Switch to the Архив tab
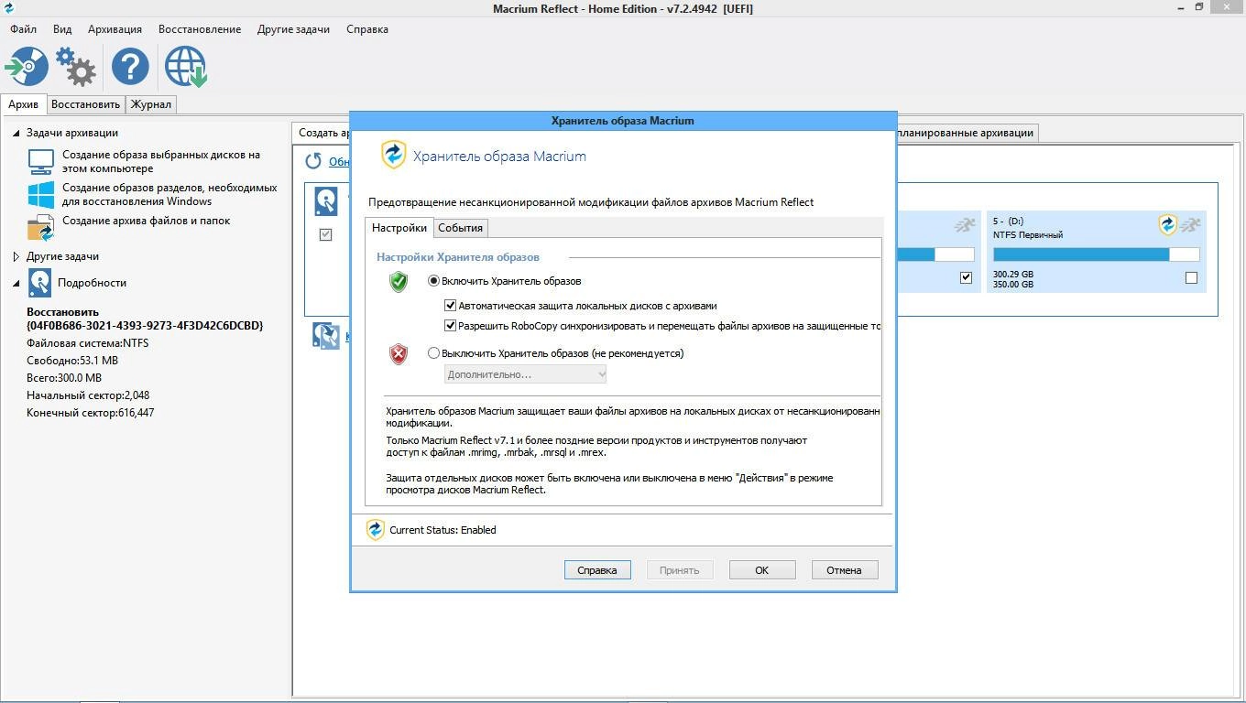The width and height of the screenshot is (1246, 703). coord(23,104)
